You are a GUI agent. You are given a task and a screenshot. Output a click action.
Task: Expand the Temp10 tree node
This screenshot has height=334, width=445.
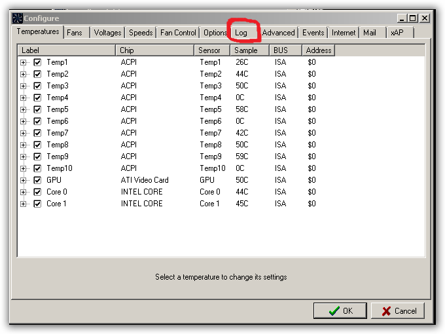[x=24, y=169]
